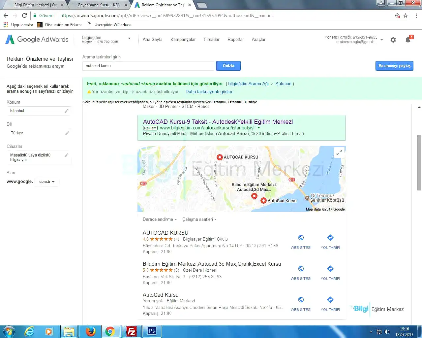Expand the map to full size
422x338 pixels.
click(339, 152)
